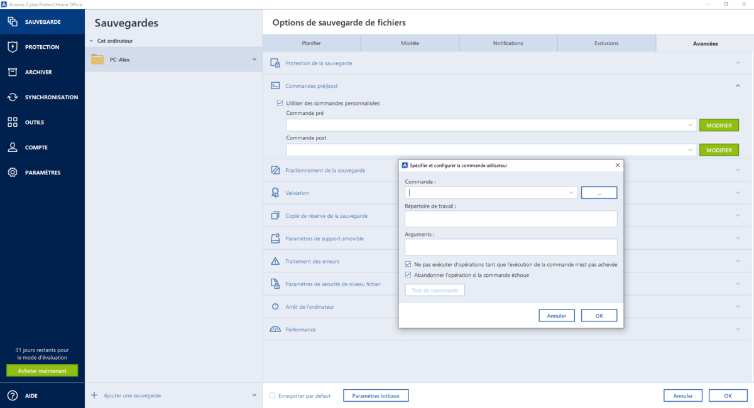Click the Paramètres de support amovible icon

point(275,239)
